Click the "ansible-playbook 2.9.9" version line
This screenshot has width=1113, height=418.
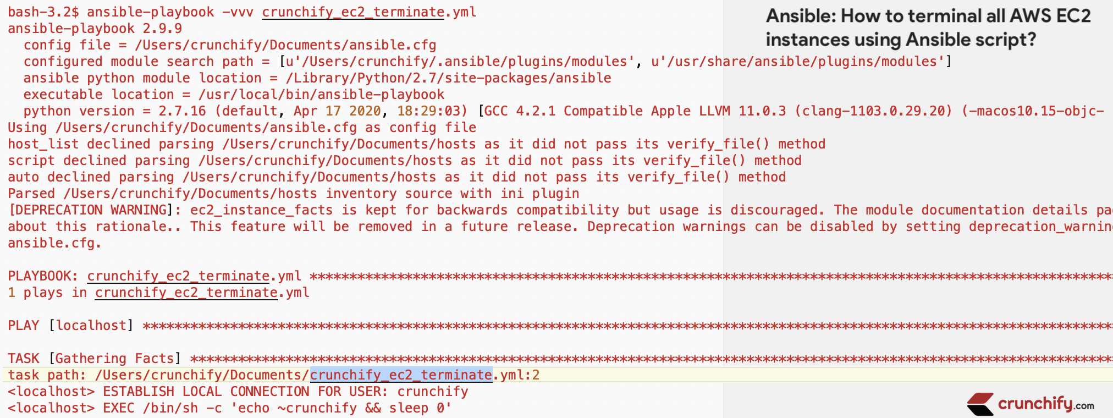pos(95,29)
